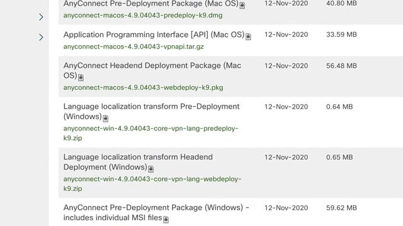Click lock icon for Language localization Headend Deployment (Windows)

click(151, 169)
